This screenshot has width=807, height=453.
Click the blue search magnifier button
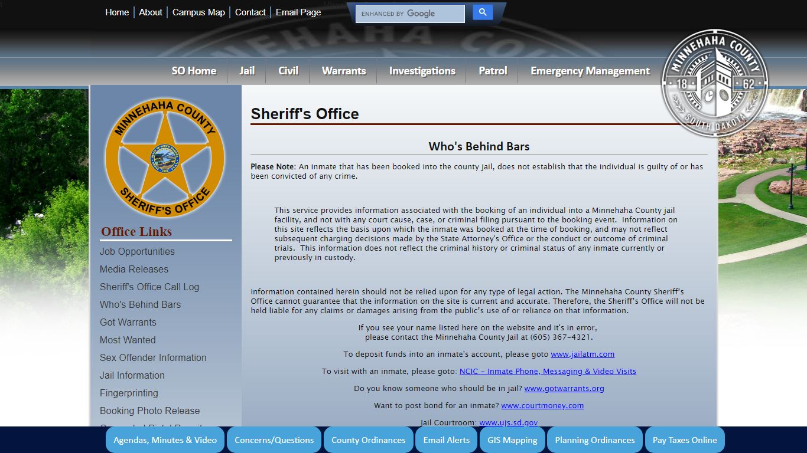483,12
